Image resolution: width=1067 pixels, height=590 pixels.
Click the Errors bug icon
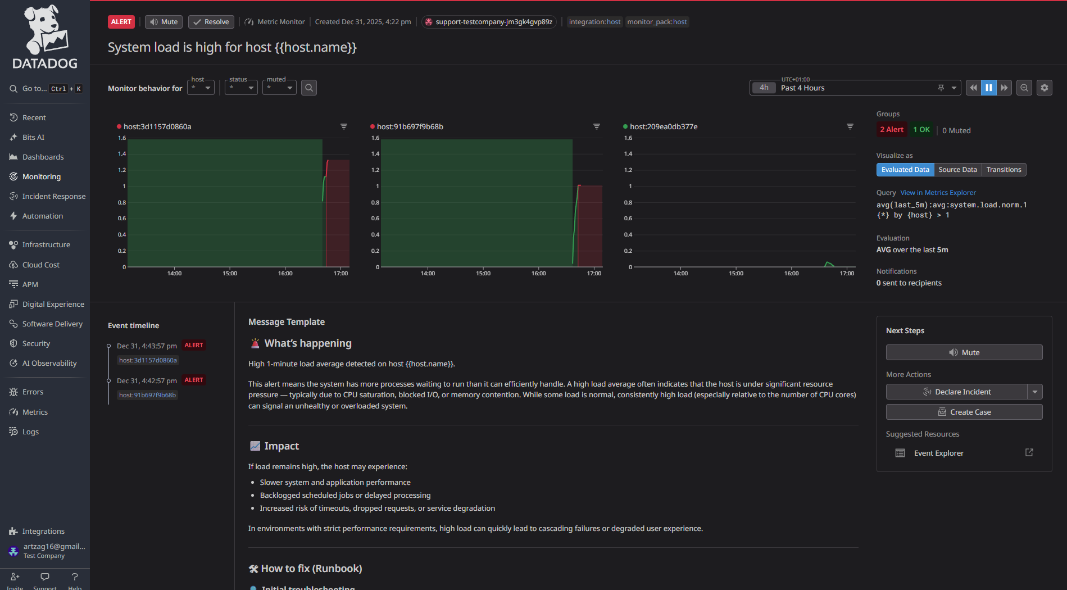coord(13,392)
